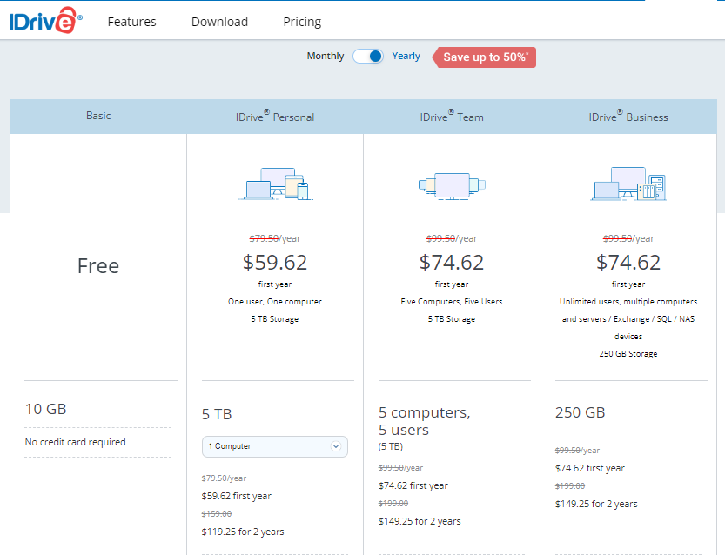This screenshot has width=725, height=555.
Task: Click Team $149.25 for 2 years line
Action: click(420, 521)
